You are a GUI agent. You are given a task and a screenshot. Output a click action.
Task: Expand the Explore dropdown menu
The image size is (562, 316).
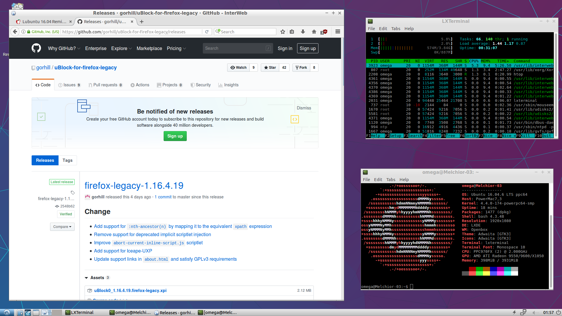point(121,48)
